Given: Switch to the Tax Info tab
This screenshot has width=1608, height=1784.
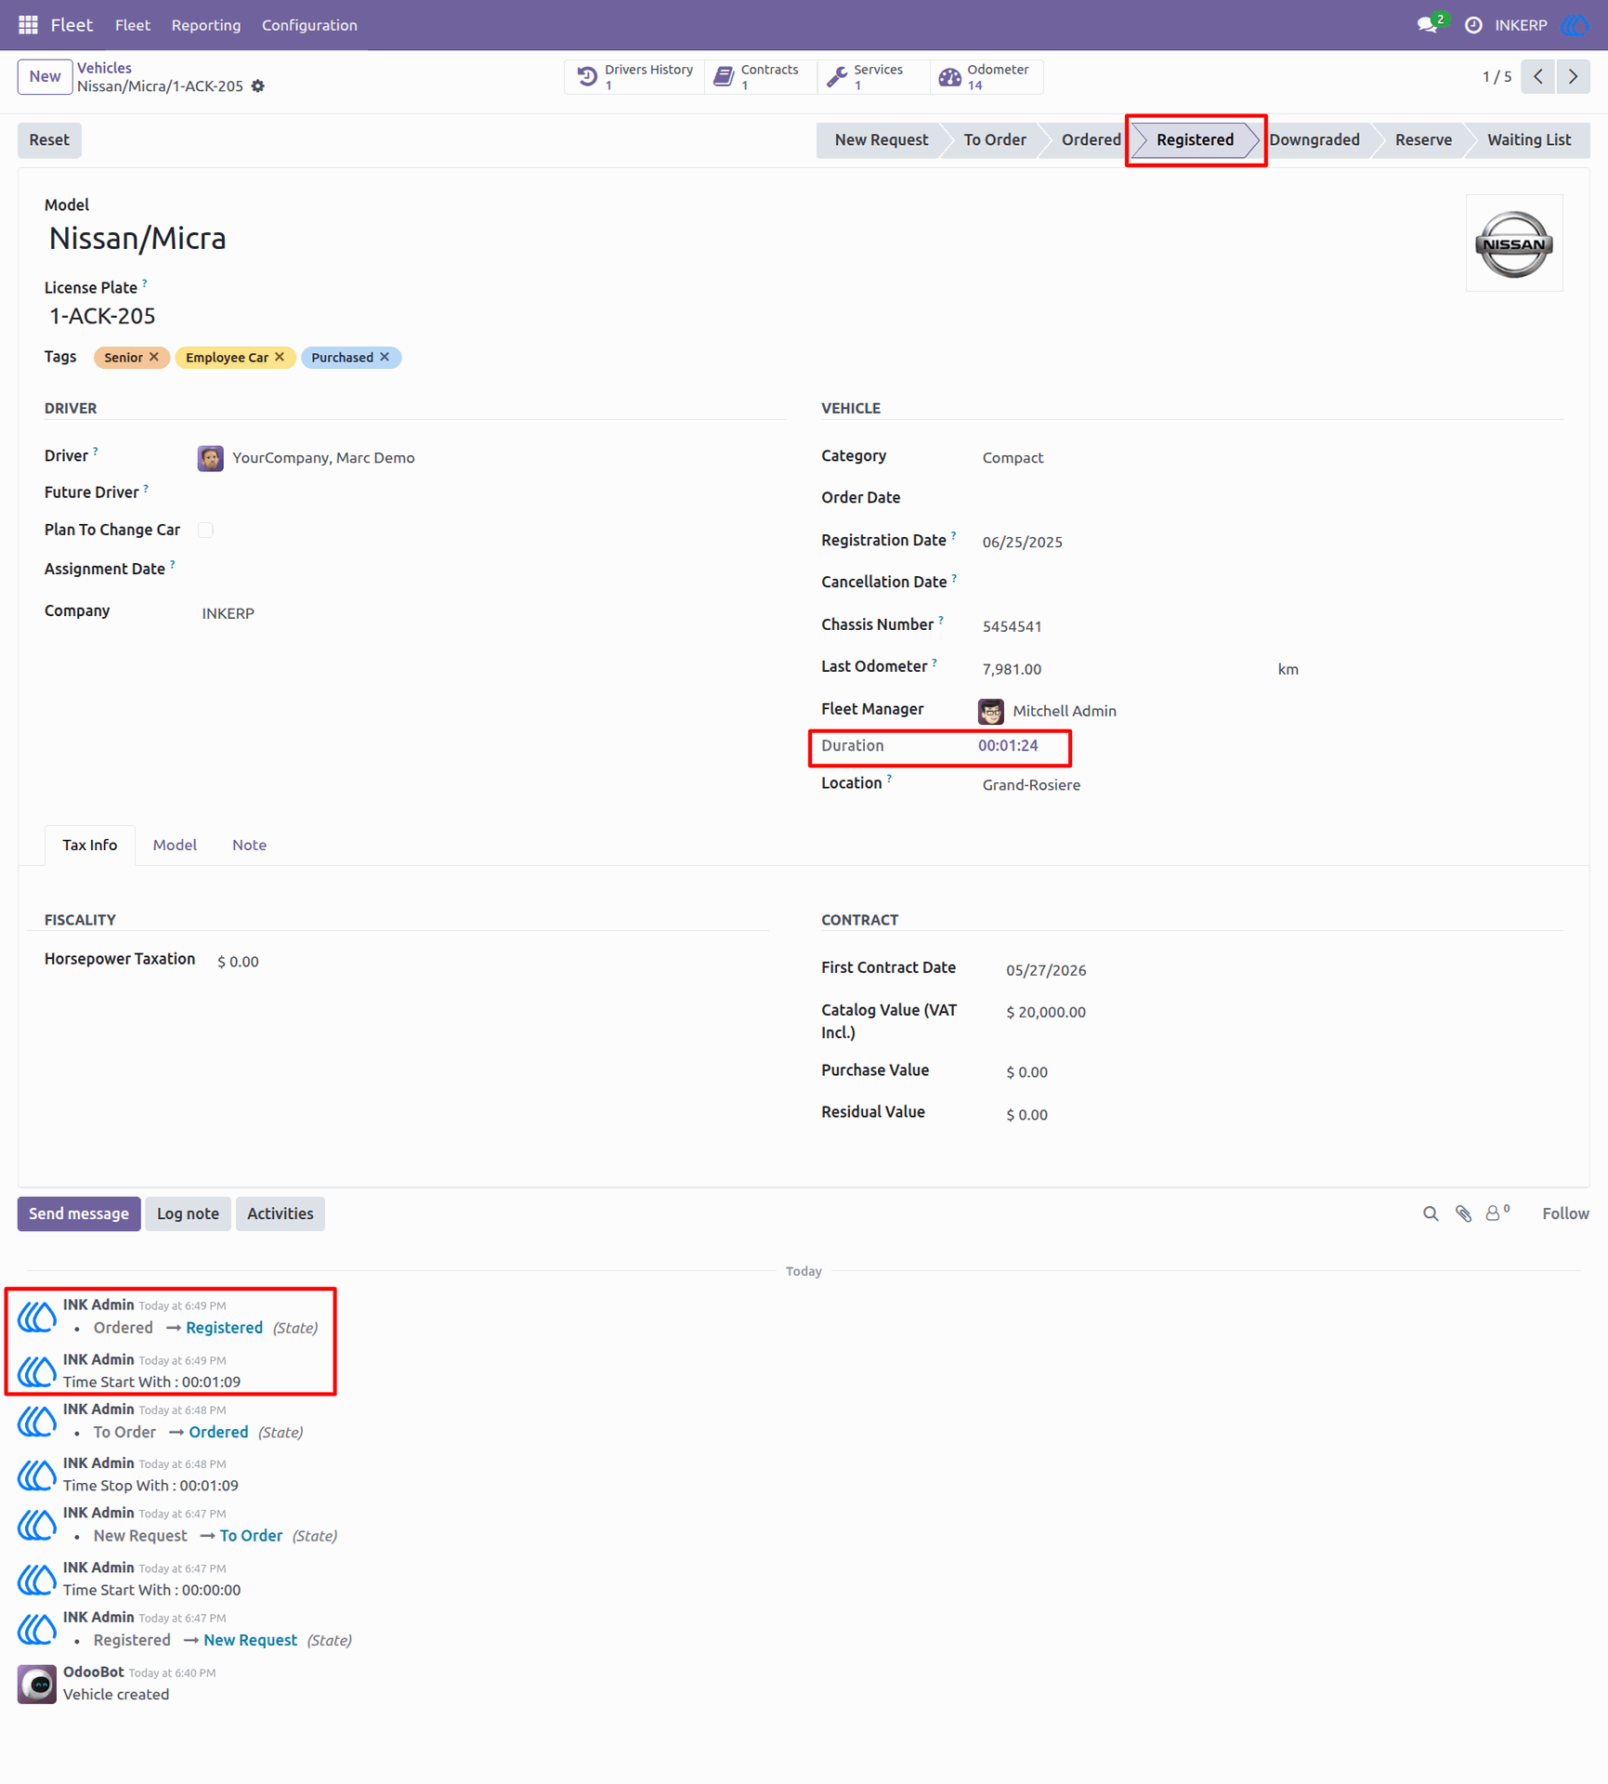Looking at the screenshot, I should point(90,845).
